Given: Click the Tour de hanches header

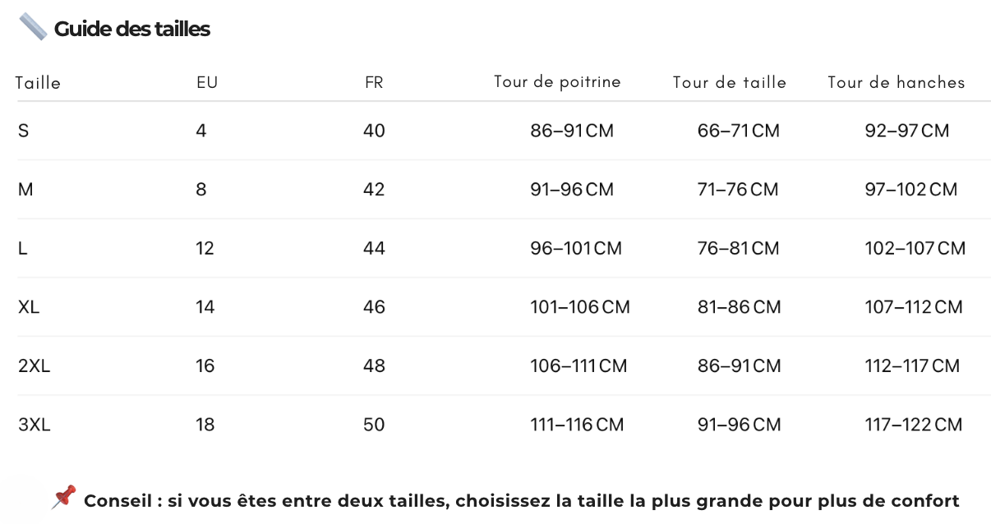Looking at the screenshot, I should (897, 82).
